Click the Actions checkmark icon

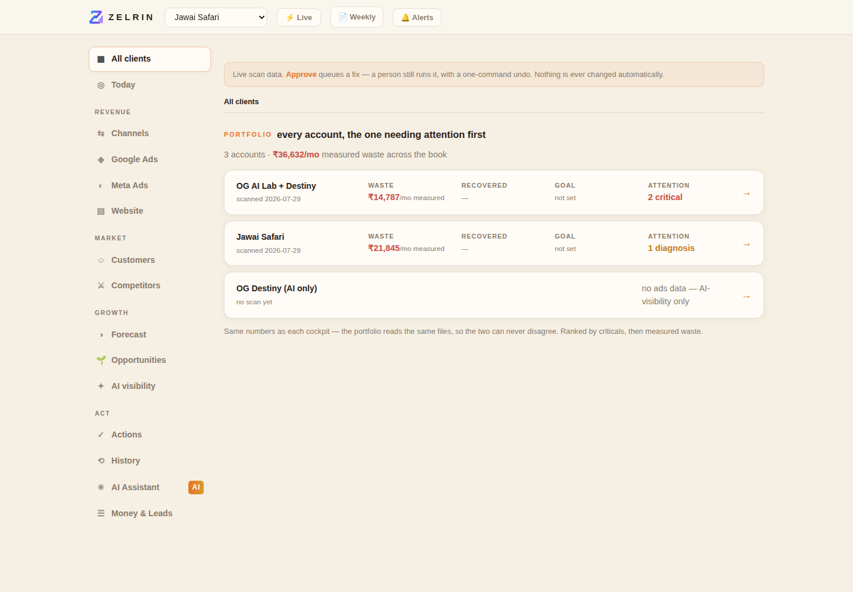[x=101, y=435]
